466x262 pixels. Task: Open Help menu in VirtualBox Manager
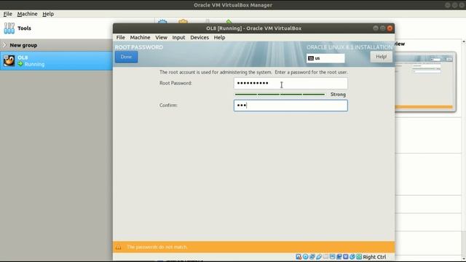coord(48,14)
